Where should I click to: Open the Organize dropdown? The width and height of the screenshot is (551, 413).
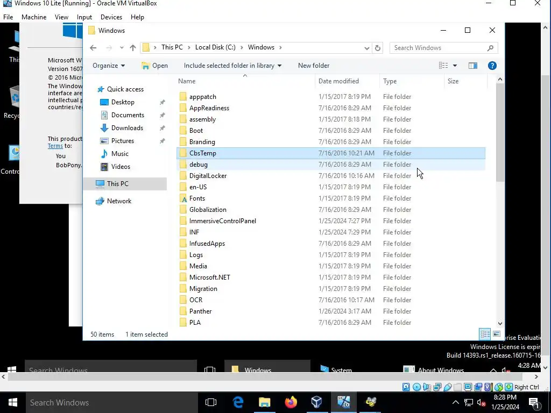[x=109, y=66]
